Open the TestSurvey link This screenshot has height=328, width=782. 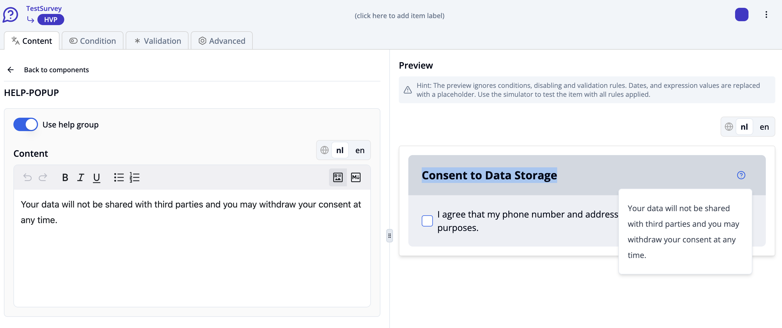coord(44,8)
